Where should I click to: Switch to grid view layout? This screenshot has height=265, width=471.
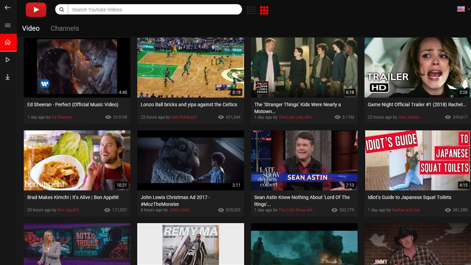click(x=264, y=10)
